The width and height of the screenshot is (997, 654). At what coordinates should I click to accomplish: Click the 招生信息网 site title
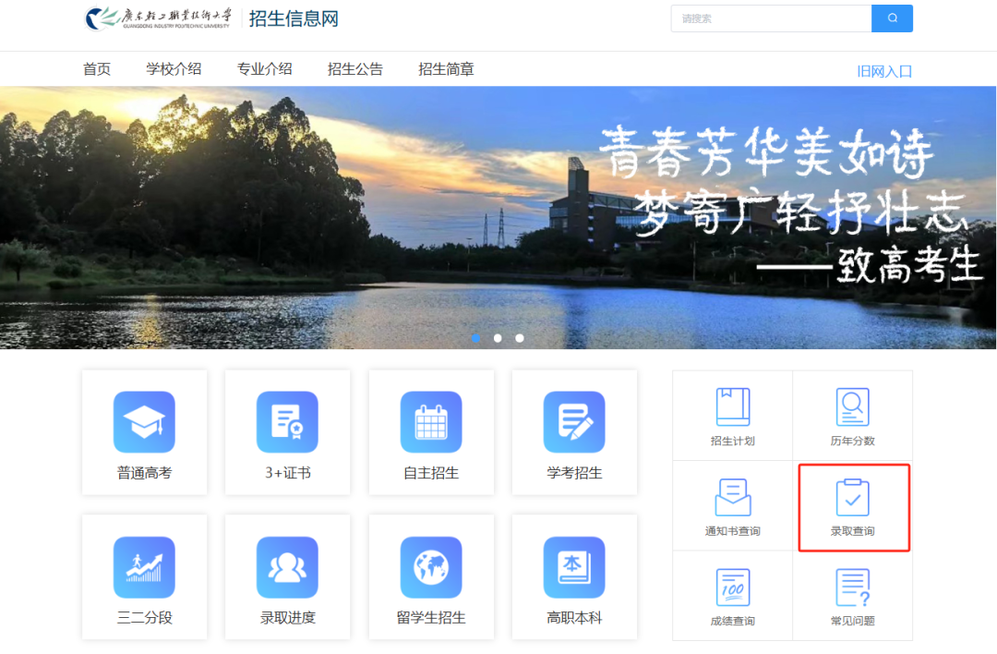coord(294,18)
